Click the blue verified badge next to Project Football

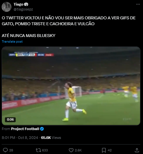coord(42,129)
